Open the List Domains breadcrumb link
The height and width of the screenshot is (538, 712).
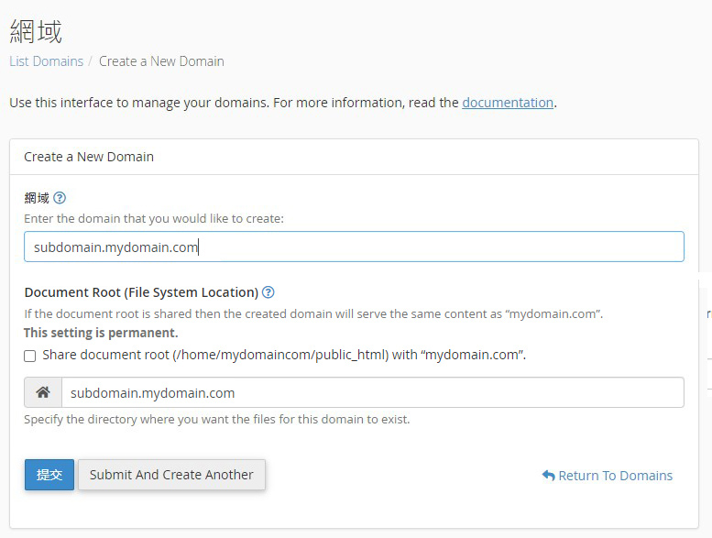coord(46,61)
